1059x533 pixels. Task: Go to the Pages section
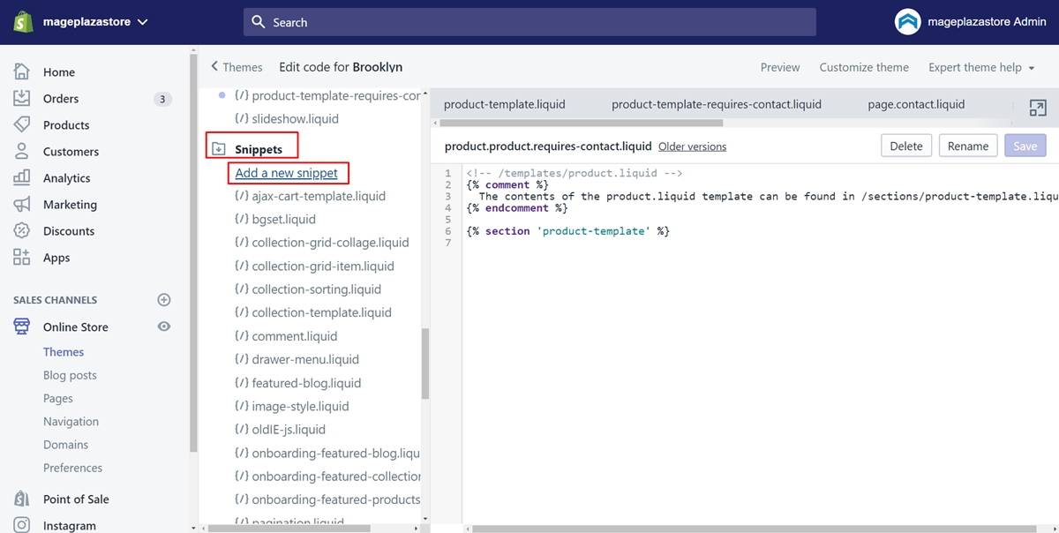click(58, 399)
